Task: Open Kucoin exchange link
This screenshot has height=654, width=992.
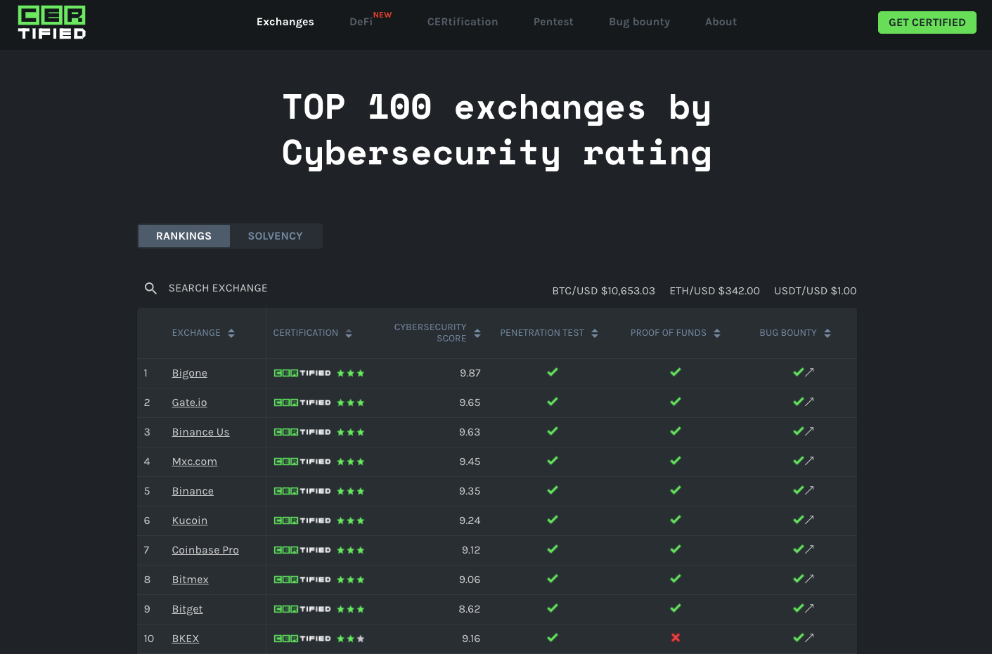Action: [x=190, y=521]
